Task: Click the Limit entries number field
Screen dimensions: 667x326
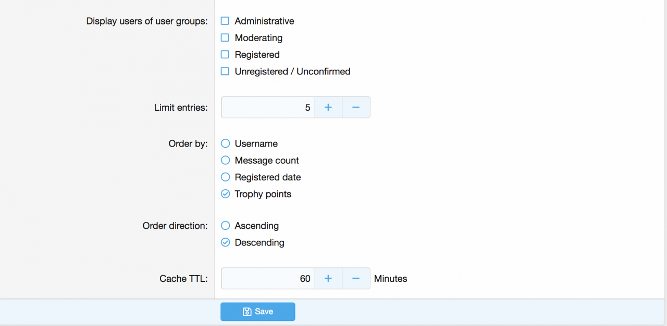Action: click(268, 108)
